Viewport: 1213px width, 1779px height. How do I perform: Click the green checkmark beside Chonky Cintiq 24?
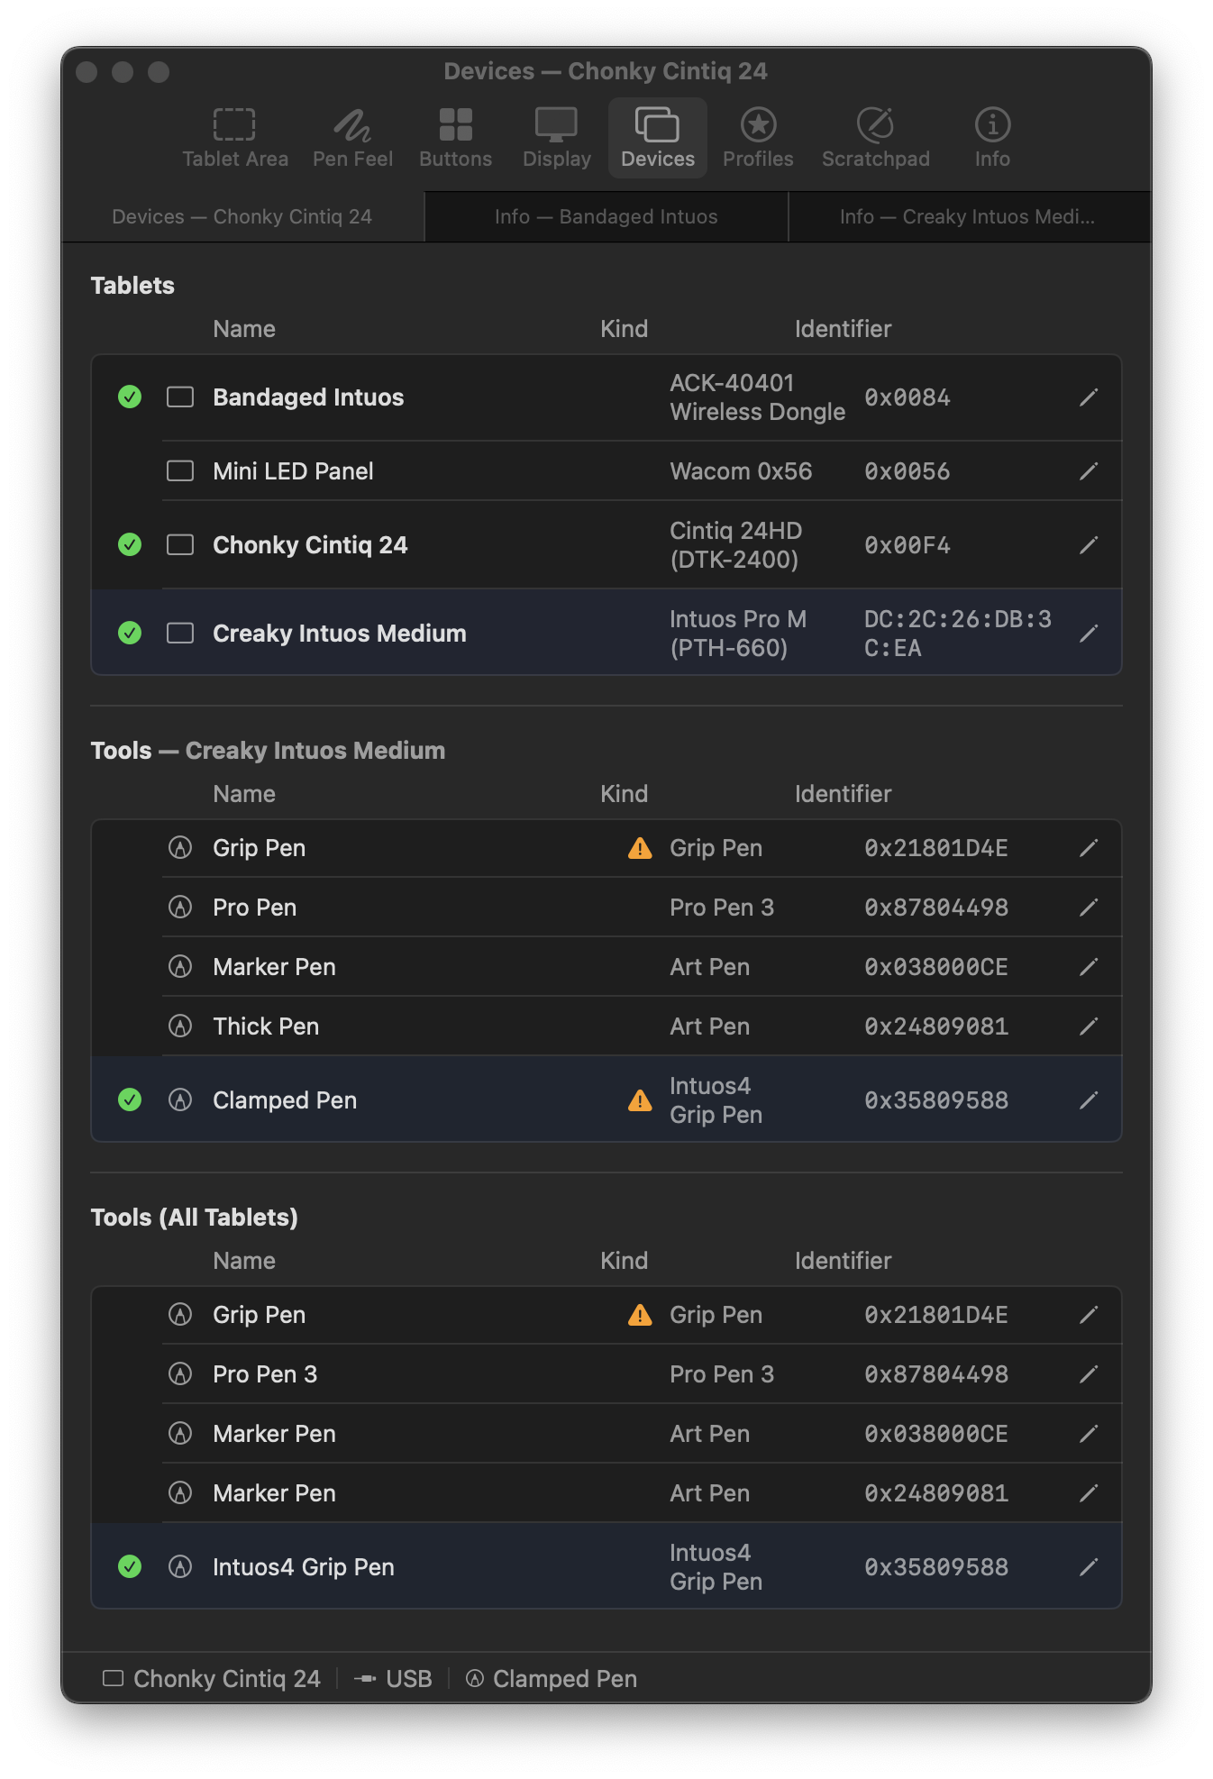[130, 544]
